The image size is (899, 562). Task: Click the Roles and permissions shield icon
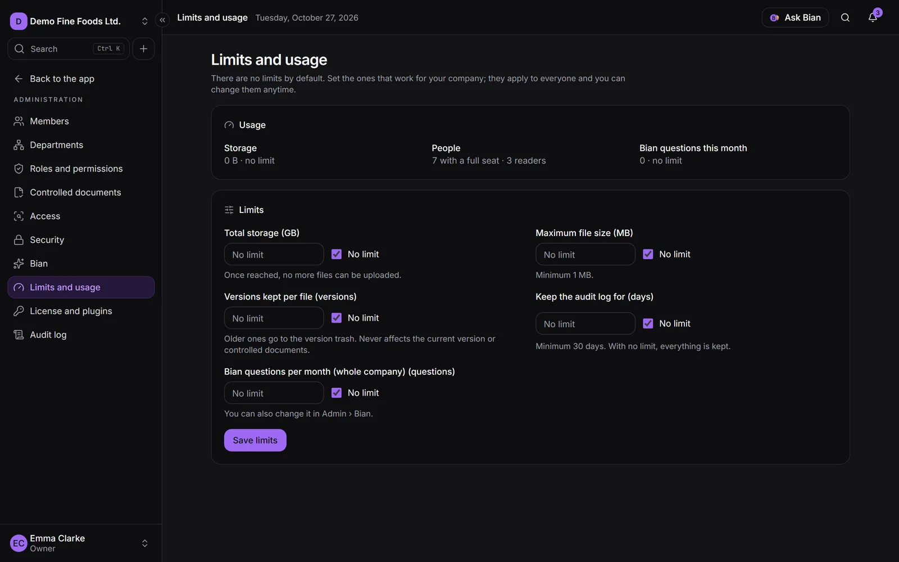point(19,169)
